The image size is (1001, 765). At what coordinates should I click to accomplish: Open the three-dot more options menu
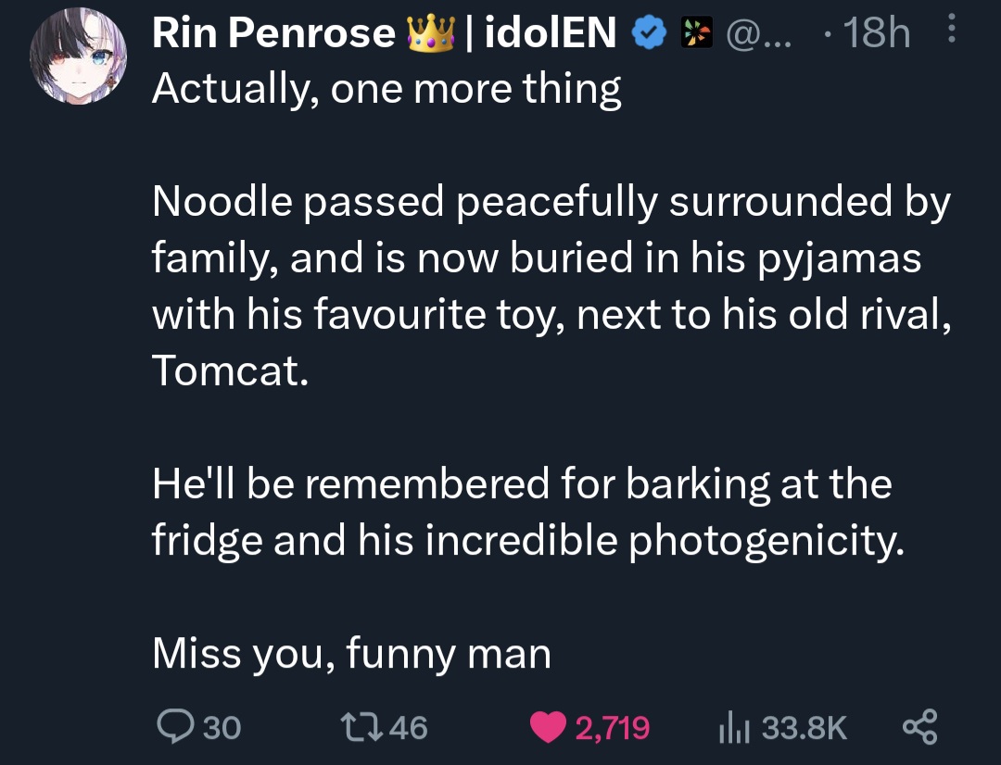951,29
